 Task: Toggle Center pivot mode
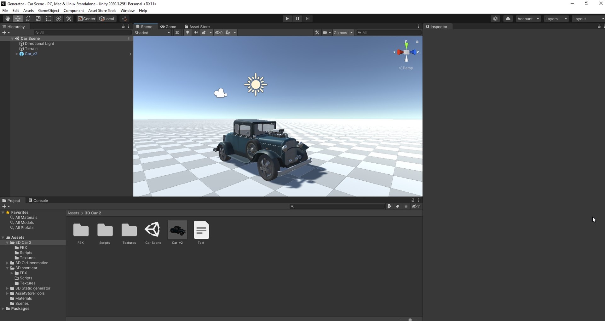pos(87,19)
